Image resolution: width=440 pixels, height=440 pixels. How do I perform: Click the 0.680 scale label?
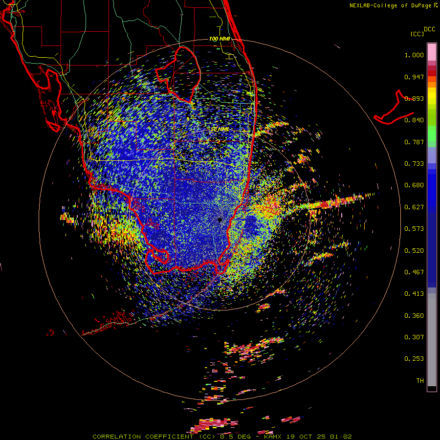pyautogui.click(x=414, y=185)
